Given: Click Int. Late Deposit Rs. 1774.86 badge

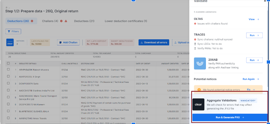Looking at the screenshot, I should 97,43.
